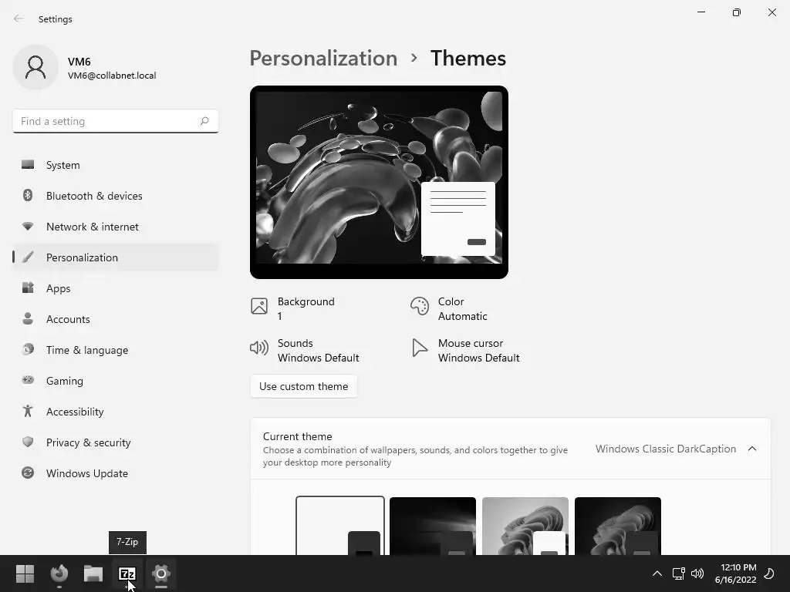
Task: Click volume speaker icon in tray
Action: (697, 573)
